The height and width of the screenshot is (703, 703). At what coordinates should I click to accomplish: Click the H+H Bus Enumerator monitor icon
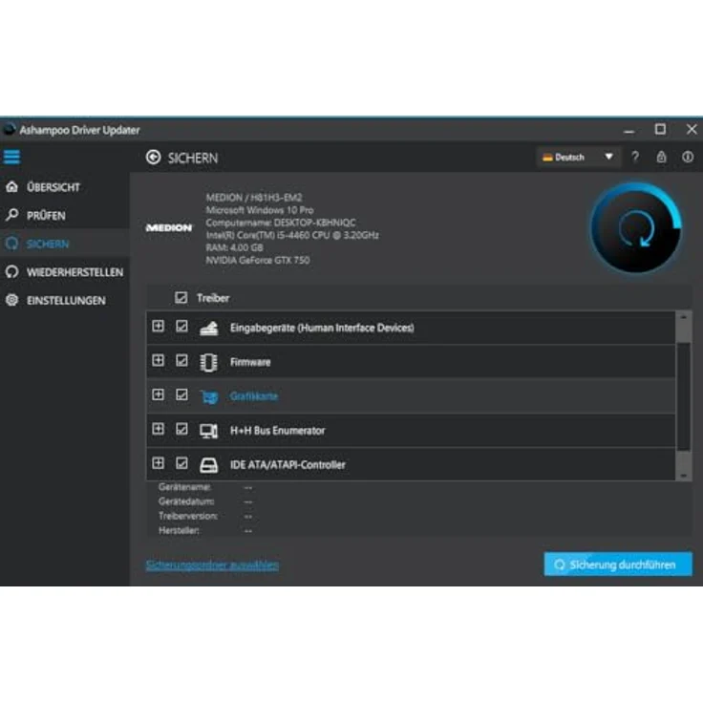208,431
